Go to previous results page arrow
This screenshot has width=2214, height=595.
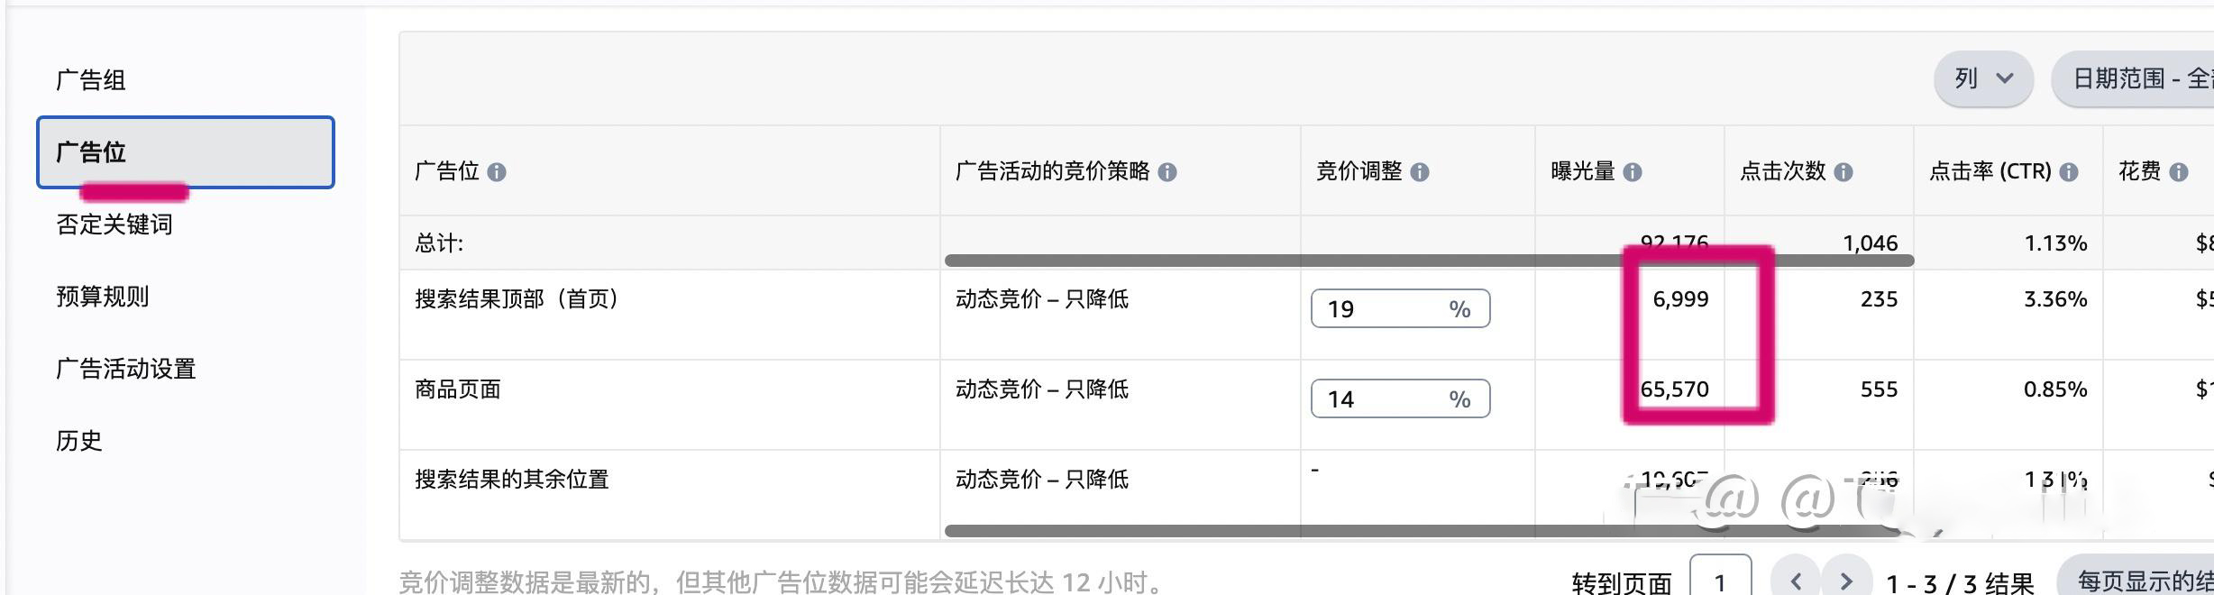click(x=1796, y=581)
